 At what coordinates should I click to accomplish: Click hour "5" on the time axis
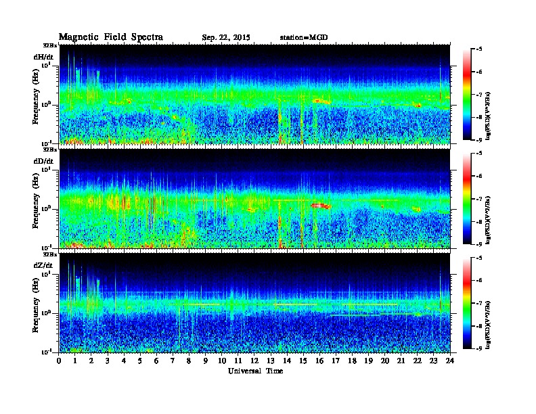pos(140,361)
